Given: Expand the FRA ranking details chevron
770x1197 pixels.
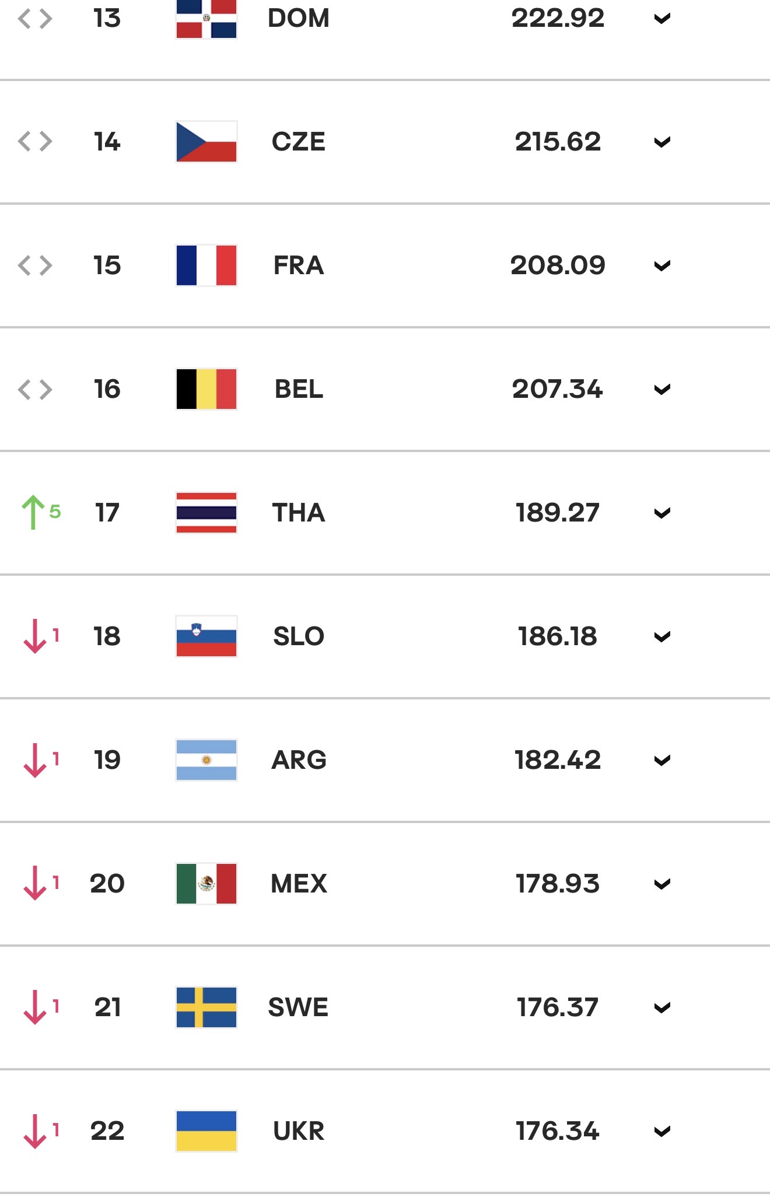Looking at the screenshot, I should point(662,266).
